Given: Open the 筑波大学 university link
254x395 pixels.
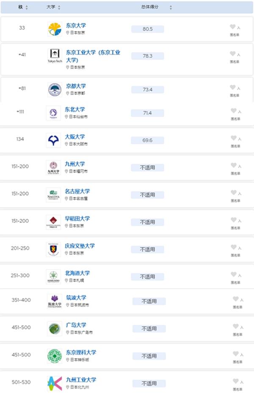Looking at the screenshot, I should pos(76,298).
